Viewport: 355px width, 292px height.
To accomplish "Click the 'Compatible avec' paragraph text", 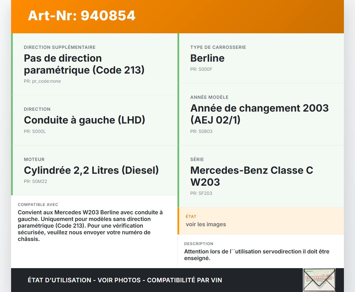I will [x=90, y=226].
